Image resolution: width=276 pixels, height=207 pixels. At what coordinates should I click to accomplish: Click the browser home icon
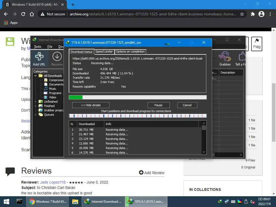click(x=32, y=14)
